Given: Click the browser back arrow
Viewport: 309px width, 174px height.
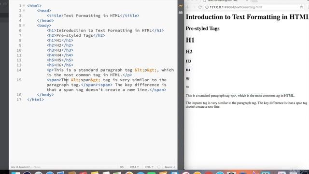Looking at the screenshot, I should tap(188, 7).
